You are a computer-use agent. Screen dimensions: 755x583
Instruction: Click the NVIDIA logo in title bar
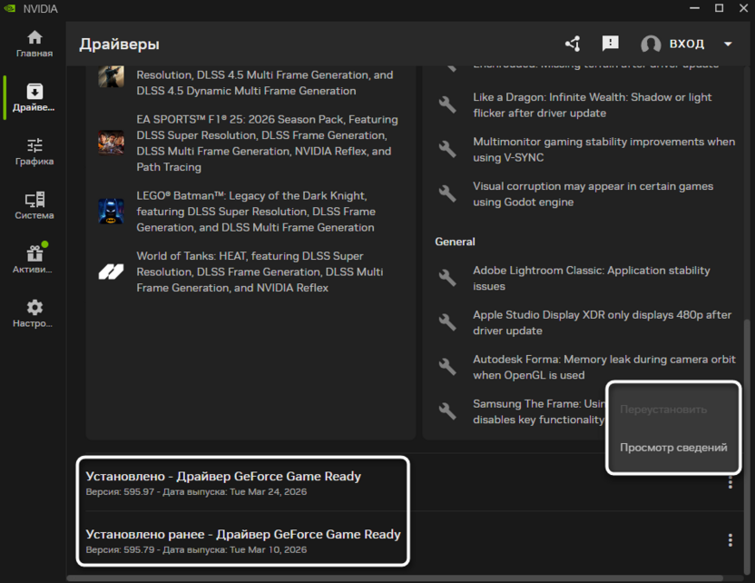(x=10, y=8)
